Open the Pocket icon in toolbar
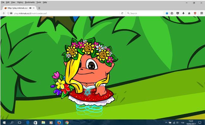This screenshot has width=205, height=125. (x=178, y=13)
